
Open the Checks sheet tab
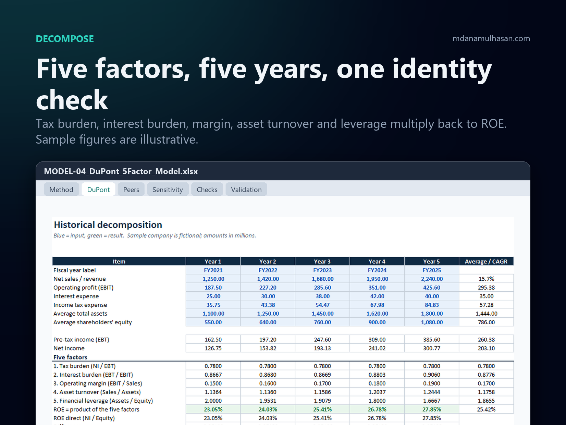pyautogui.click(x=207, y=190)
